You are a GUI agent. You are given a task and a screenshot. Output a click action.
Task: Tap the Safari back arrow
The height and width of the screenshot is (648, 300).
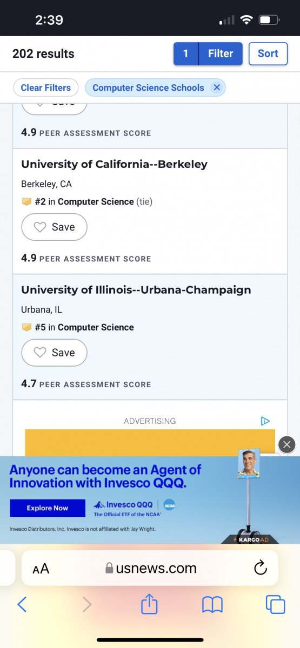(x=22, y=604)
